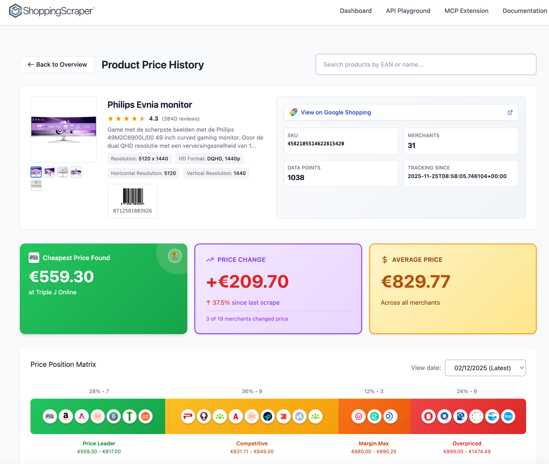
Task: Select the fourth product thumbnail
Action: pyautogui.click(x=76, y=172)
